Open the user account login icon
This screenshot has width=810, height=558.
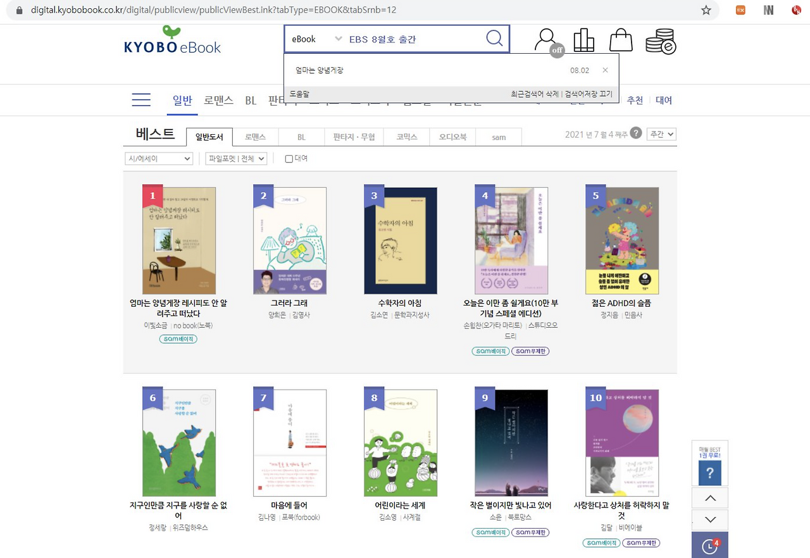tap(547, 42)
